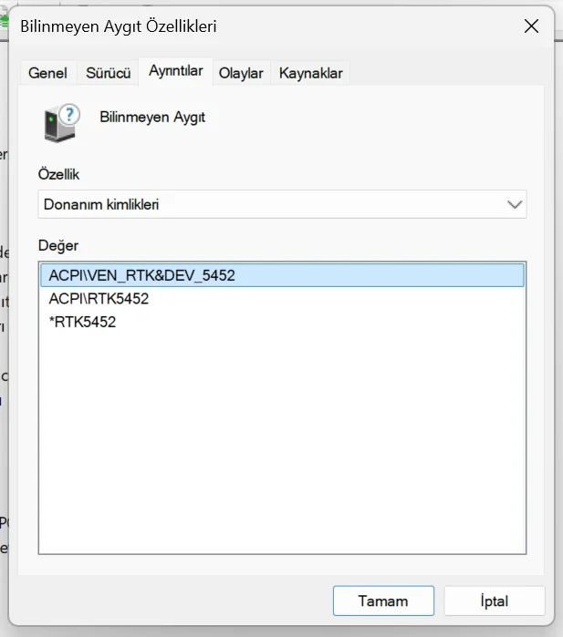This screenshot has height=637, width=563.
Task: Click the İptal button
Action: coord(494,601)
